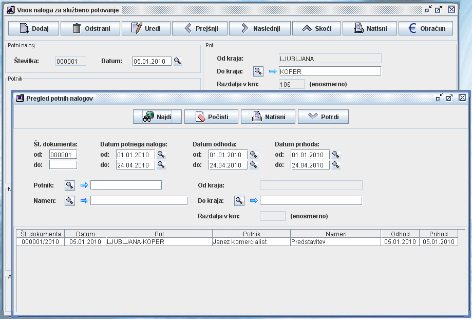Click the Datum field showing 05.01.2010
Viewport: 472px width, 319px height.
[x=152, y=61]
